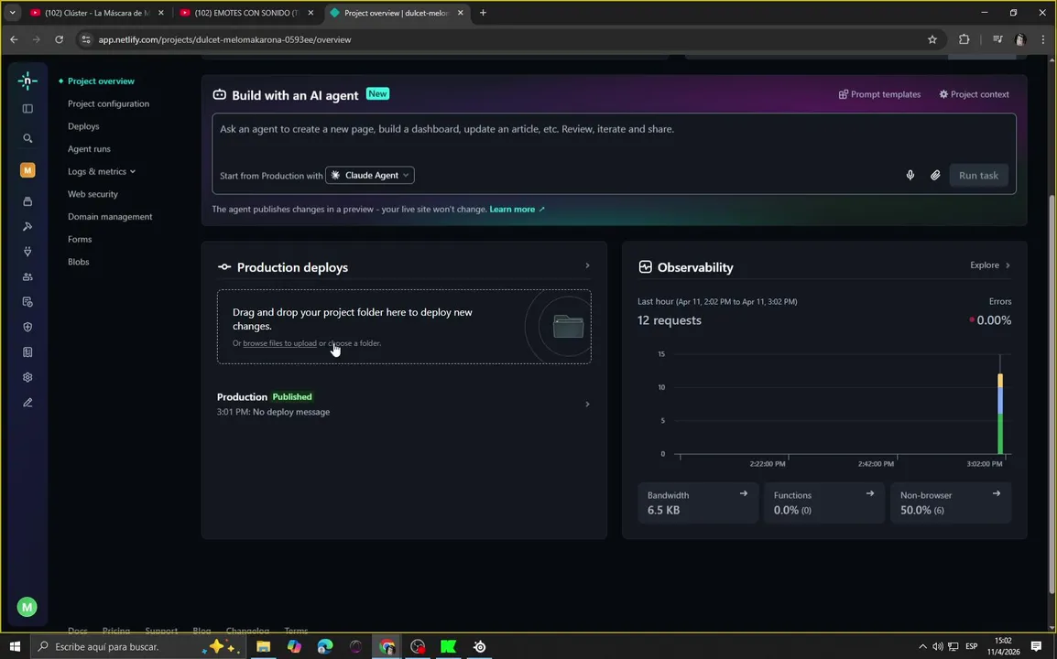Open the security shield icon in left rail
The height and width of the screenshot is (659, 1057).
coord(27,327)
